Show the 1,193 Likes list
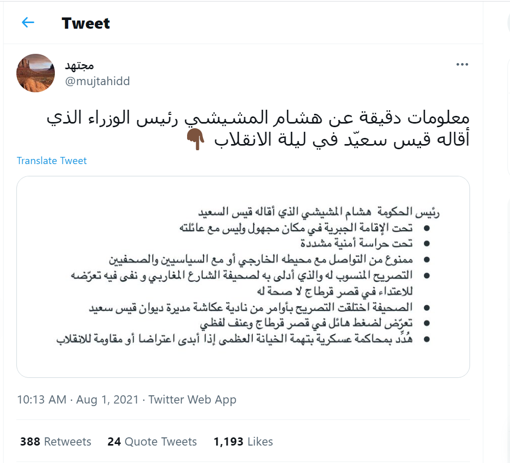 (x=243, y=441)
